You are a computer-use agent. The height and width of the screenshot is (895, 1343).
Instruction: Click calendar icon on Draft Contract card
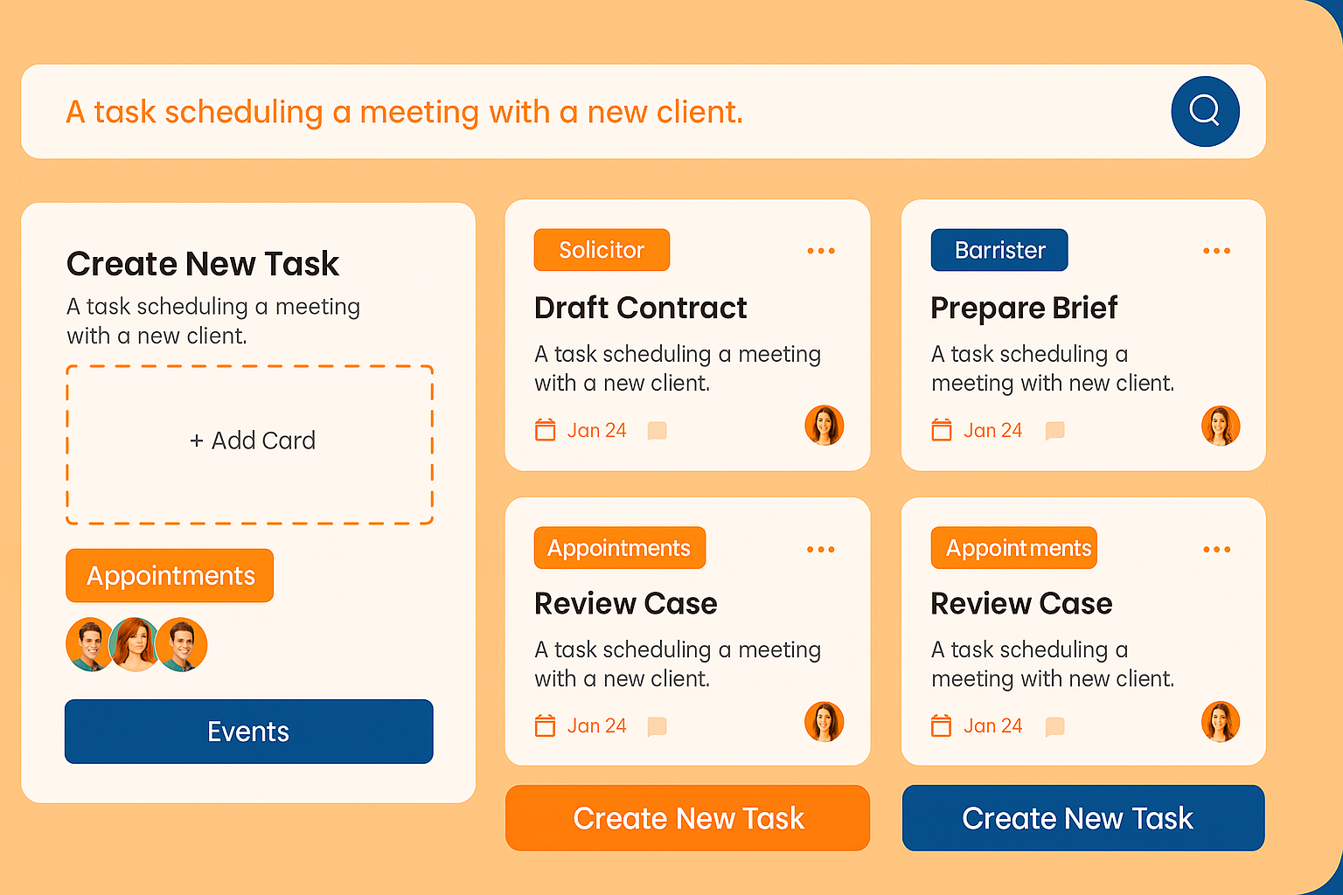pyautogui.click(x=545, y=430)
